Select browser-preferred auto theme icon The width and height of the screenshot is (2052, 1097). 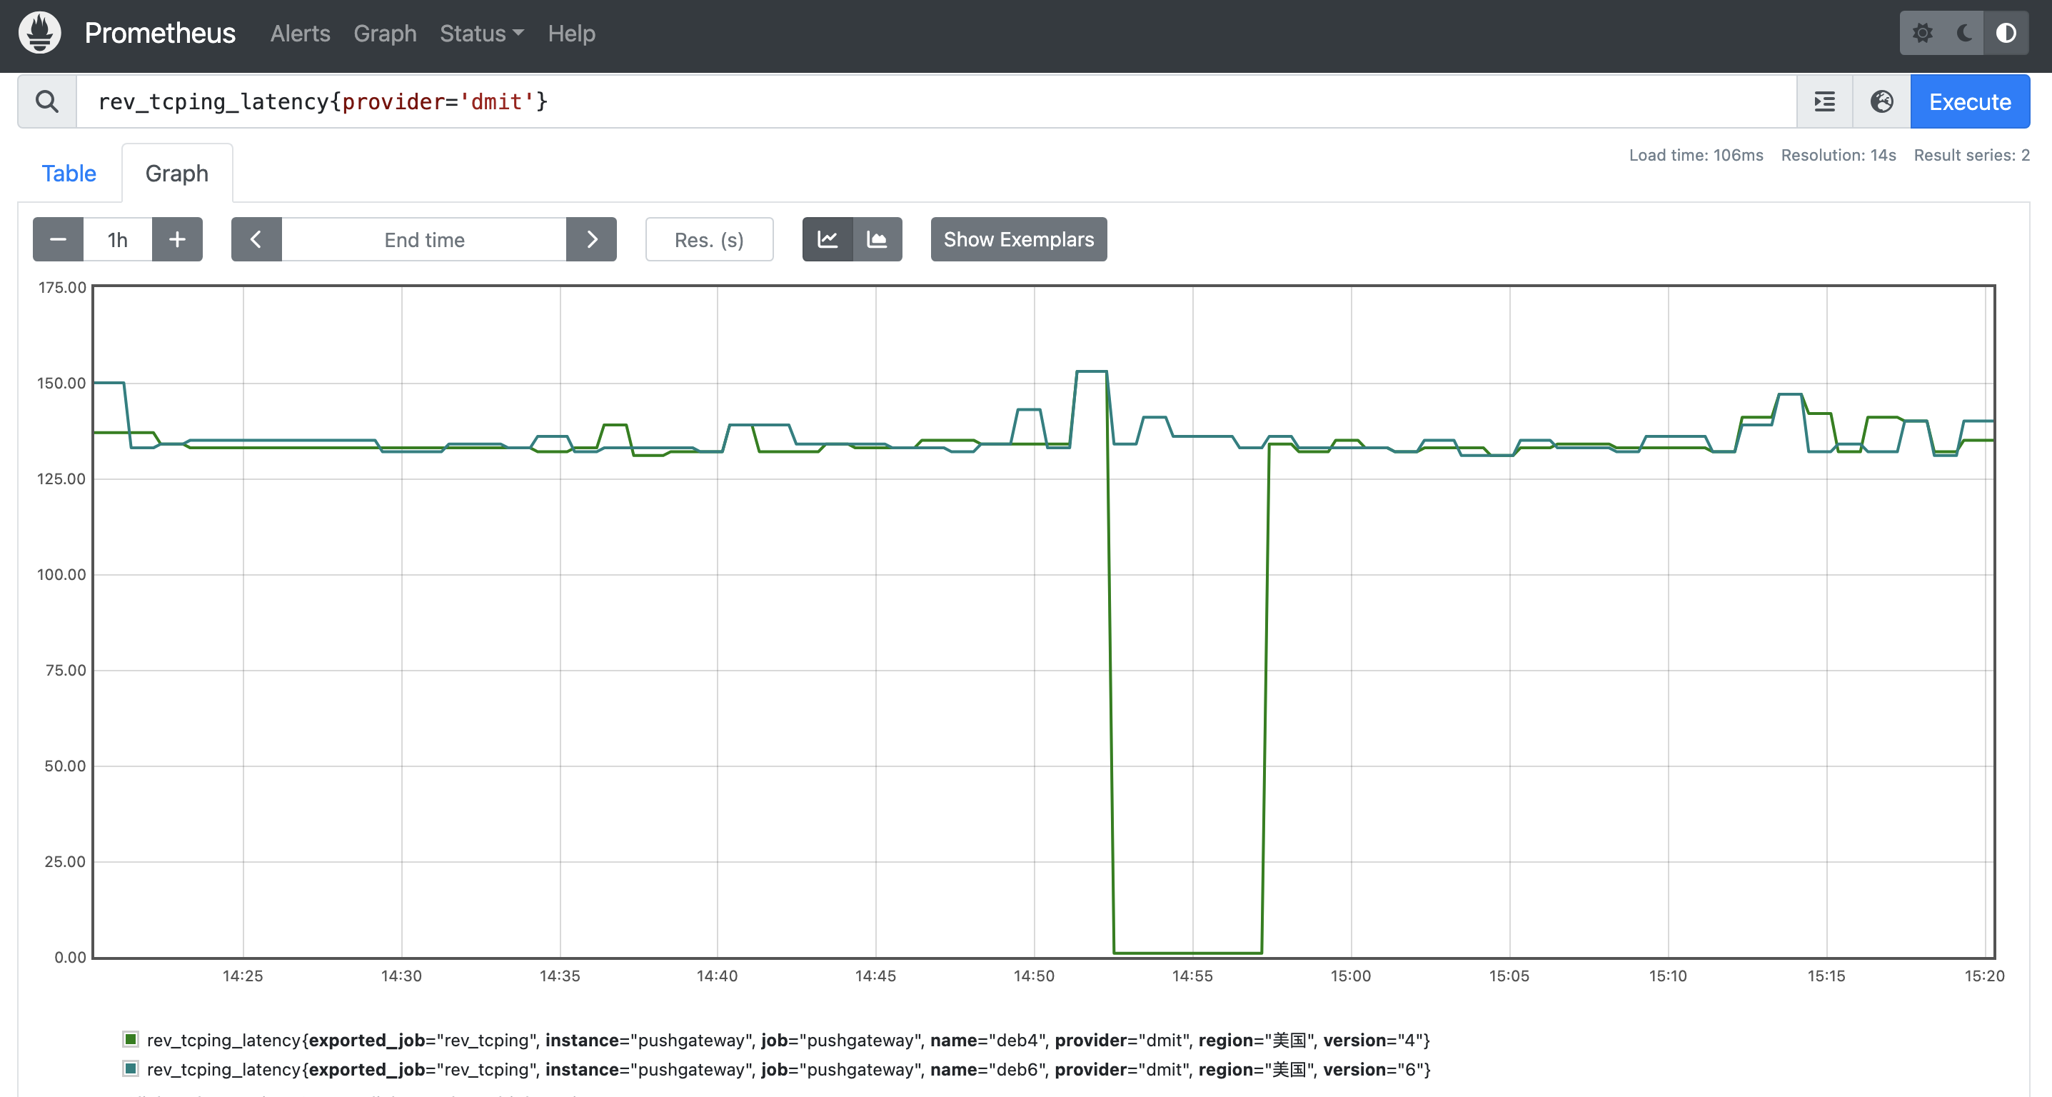coord(2006,34)
